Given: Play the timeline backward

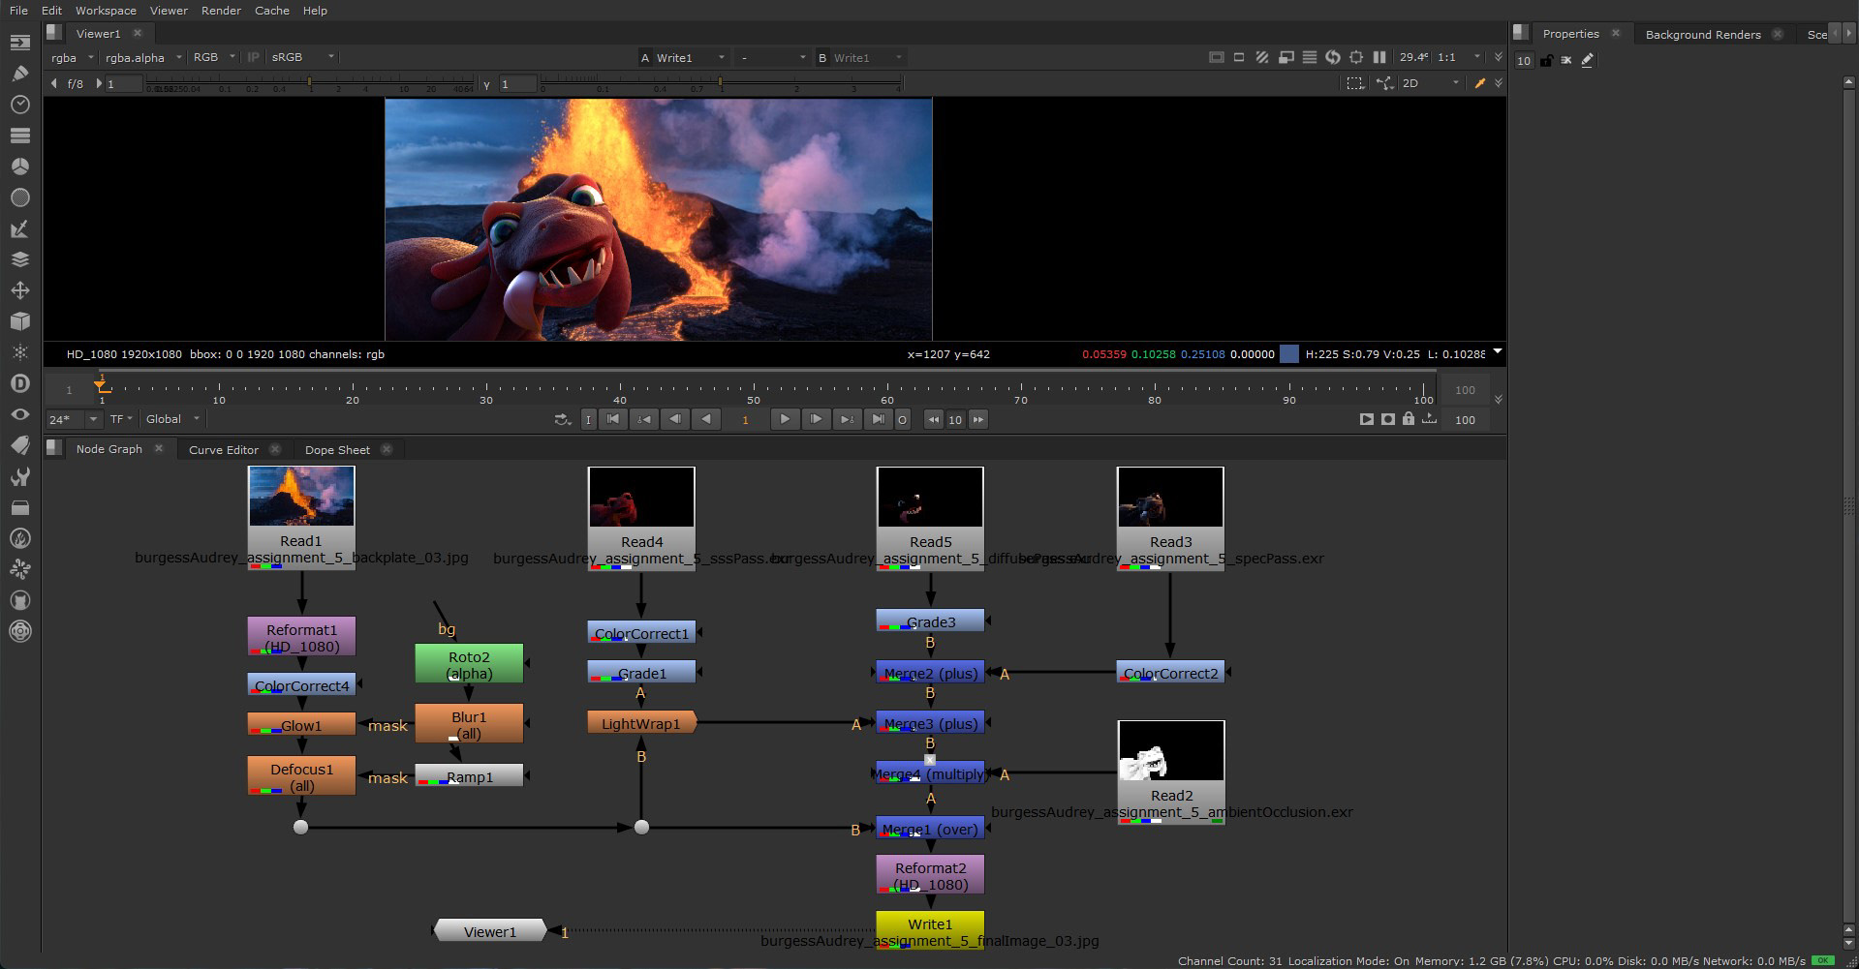Looking at the screenshot, I should click(x=706, y=419).
